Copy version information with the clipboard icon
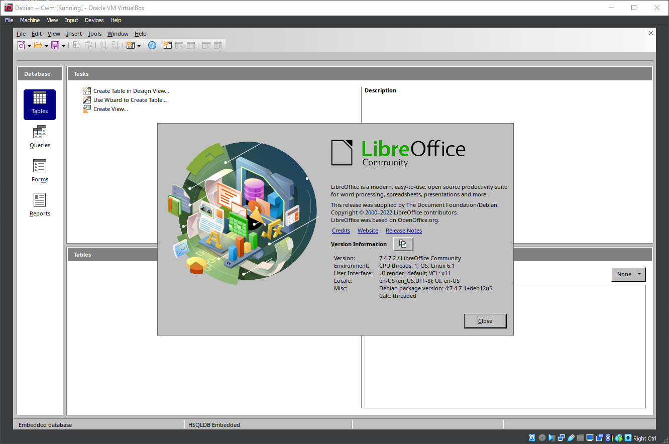The height and width of the screenshot is (444, 669). (x=403, y=244)
